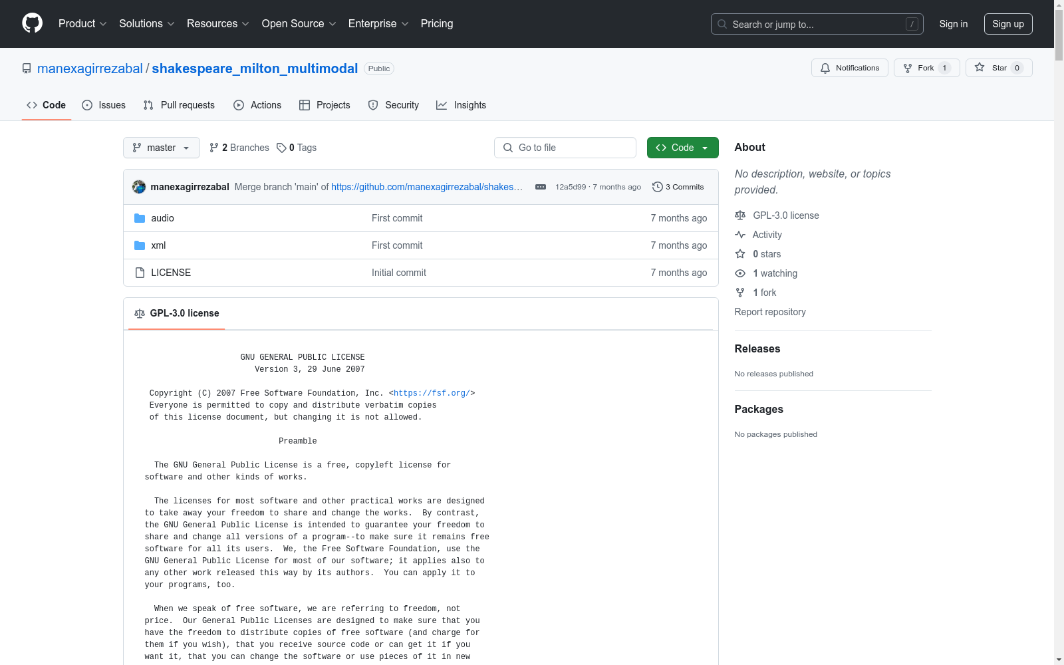Click the commit author avatar
1064x665 pixels.
click(x=139, y=187)
